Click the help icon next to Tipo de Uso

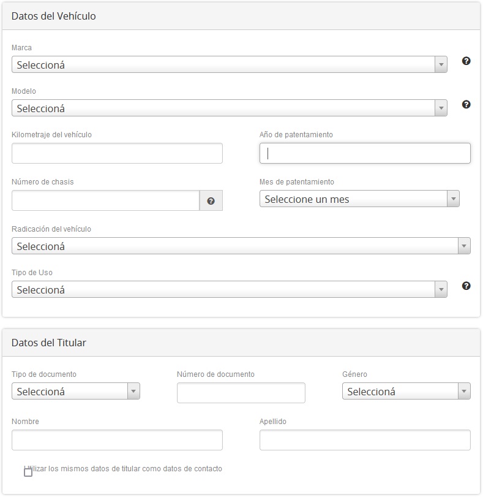(466, 285)
